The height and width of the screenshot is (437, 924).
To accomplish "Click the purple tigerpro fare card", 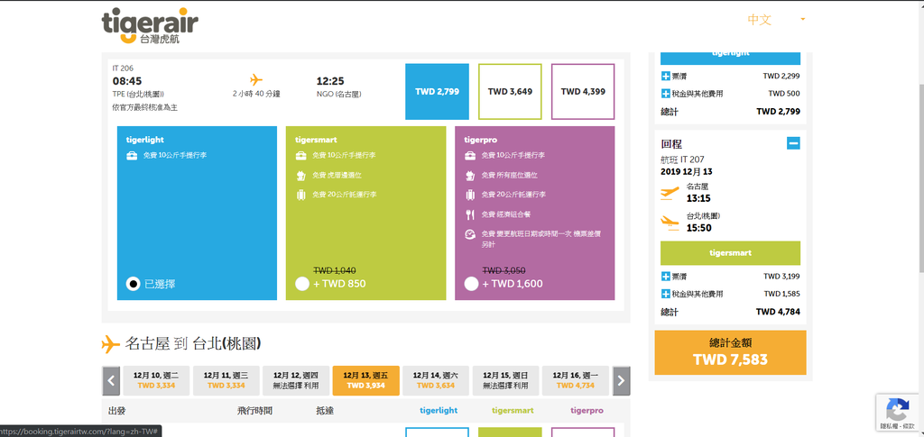I will pyautogui.click(x=534, y=213).
